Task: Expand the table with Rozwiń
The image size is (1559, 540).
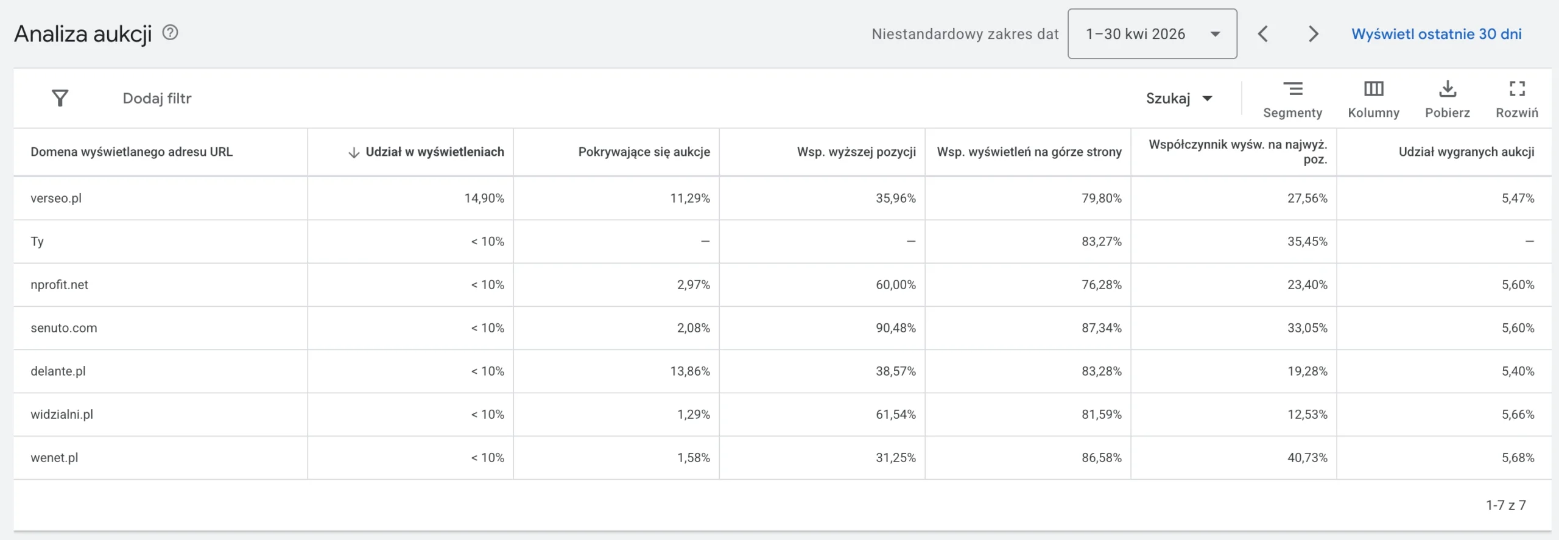Action: (1517, 99)
